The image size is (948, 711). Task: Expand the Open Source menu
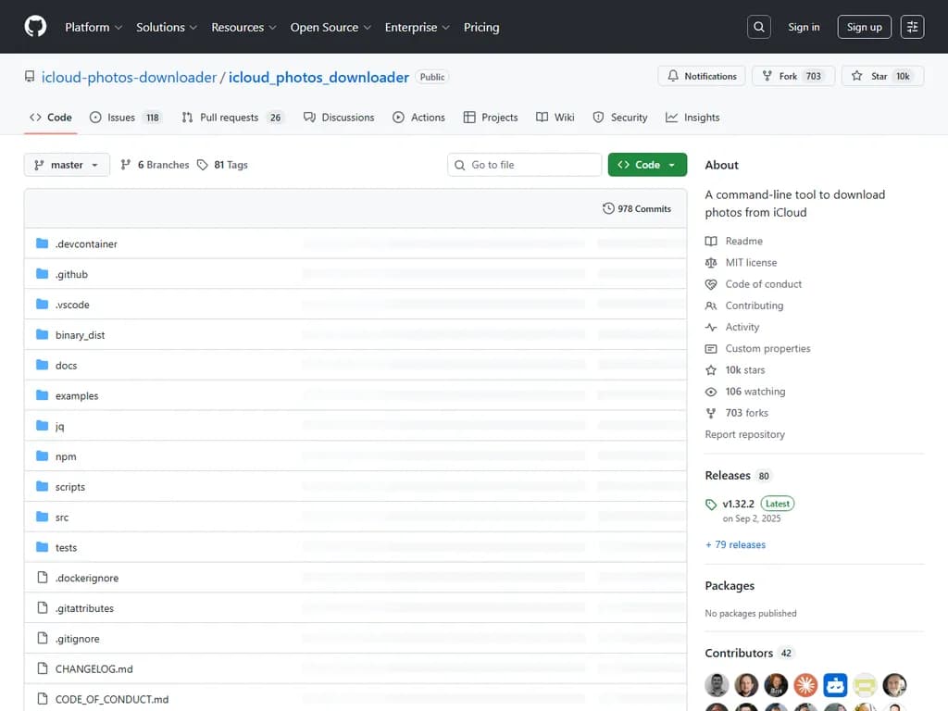(331, 27)
